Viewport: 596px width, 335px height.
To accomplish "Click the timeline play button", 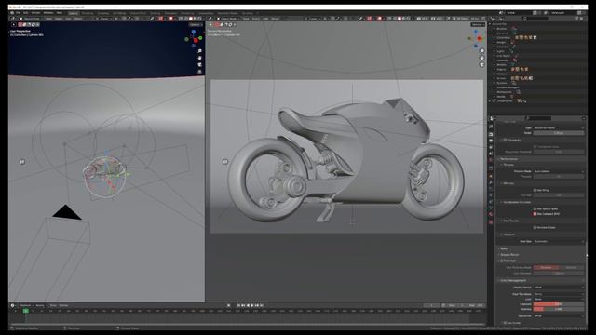I will [252, 305].
